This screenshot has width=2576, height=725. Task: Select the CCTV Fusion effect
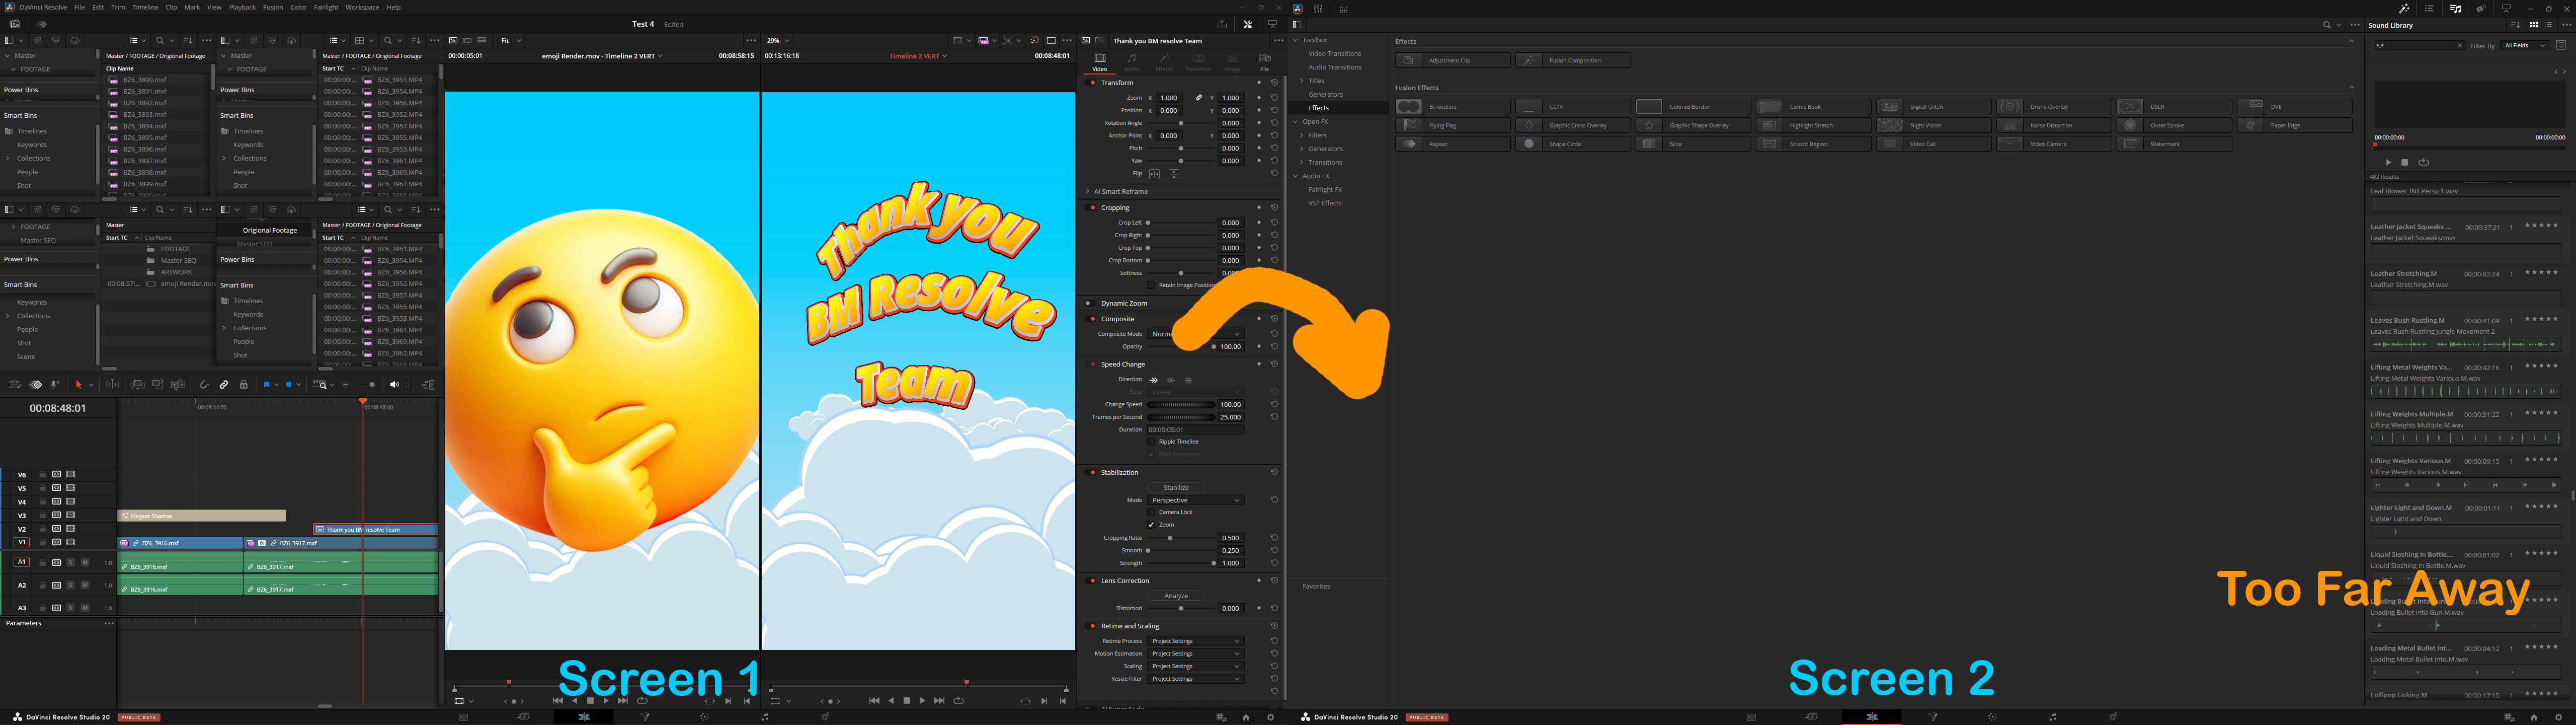[x=1573, y=106]
